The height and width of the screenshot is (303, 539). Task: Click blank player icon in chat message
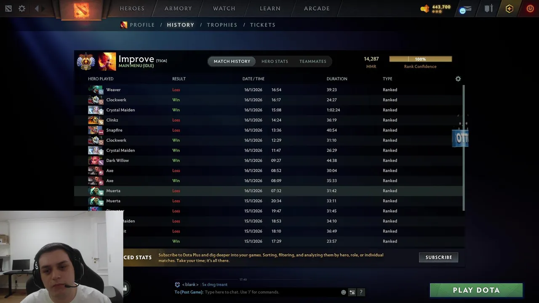point(177,284)
